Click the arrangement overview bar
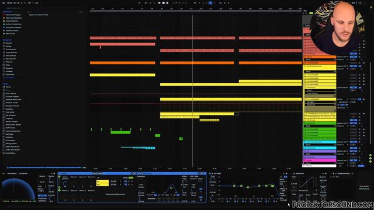This screenshot has height=210, width=374. pos(196,10)
